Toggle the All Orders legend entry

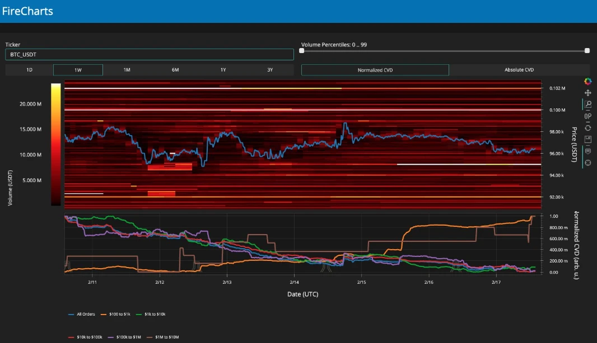click(x=81, y=314)
